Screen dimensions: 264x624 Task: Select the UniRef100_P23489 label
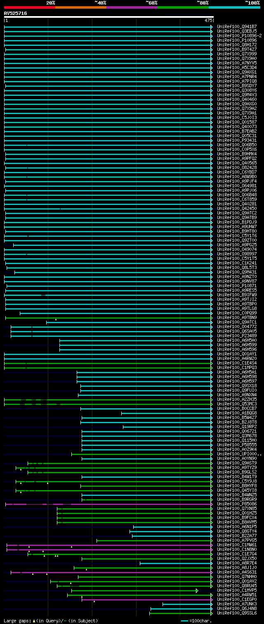237,336
